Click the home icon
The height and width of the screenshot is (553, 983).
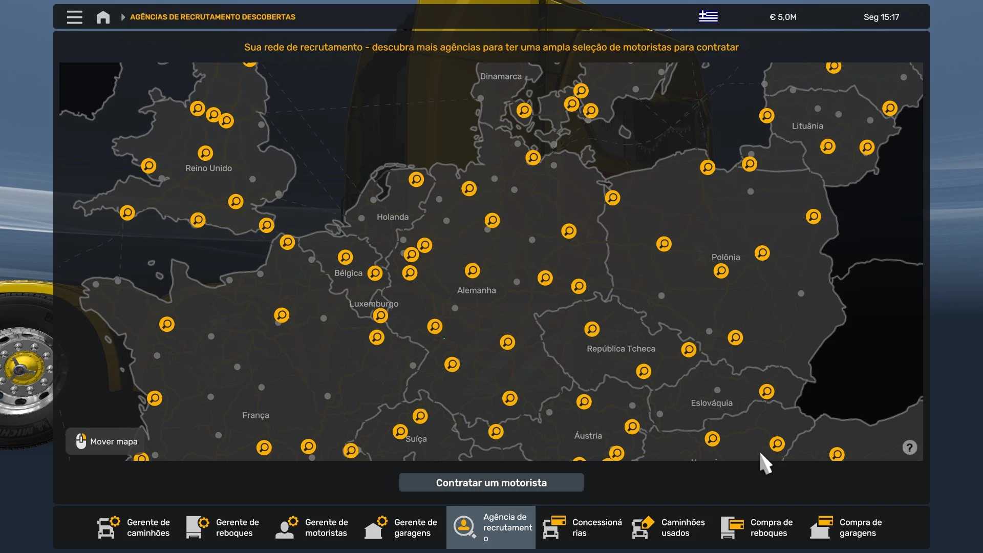103,17
